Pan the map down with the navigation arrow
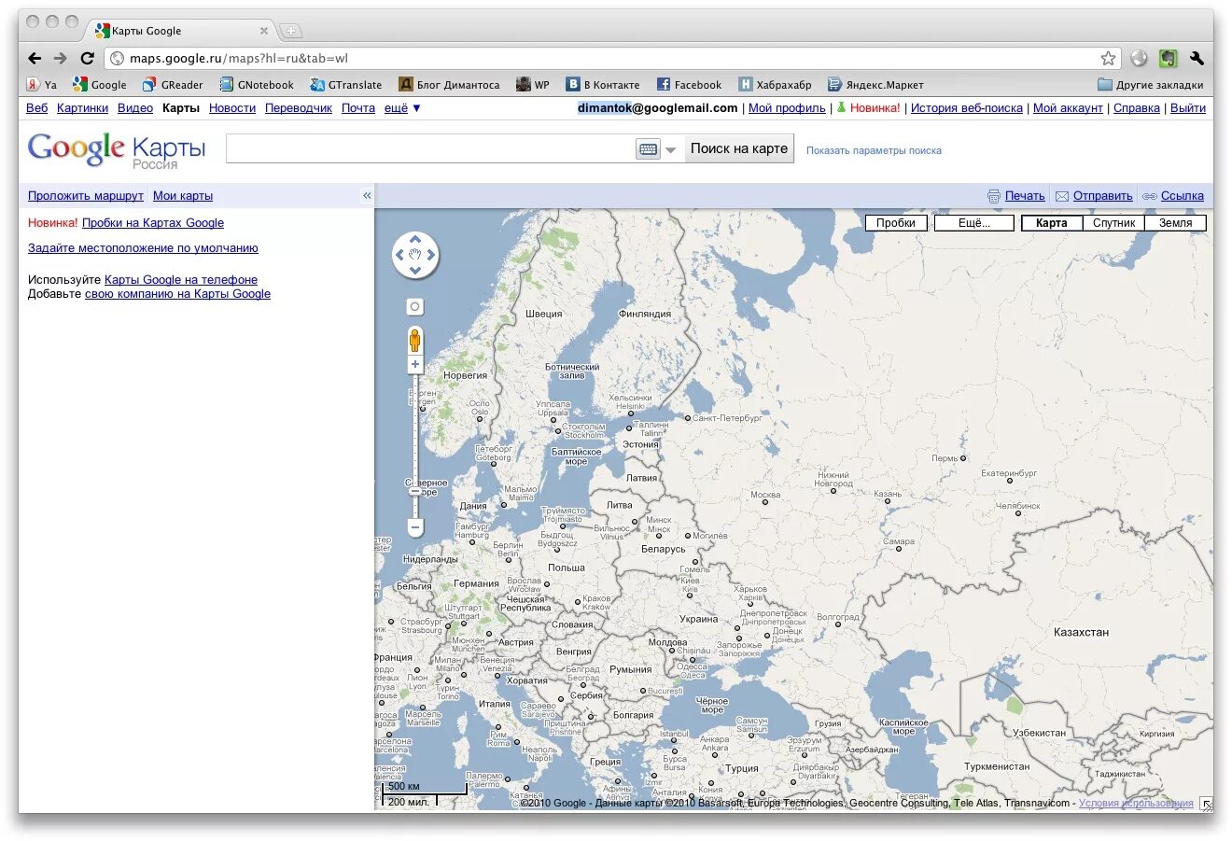This screenshot has height=841, width=1232. 415,270
